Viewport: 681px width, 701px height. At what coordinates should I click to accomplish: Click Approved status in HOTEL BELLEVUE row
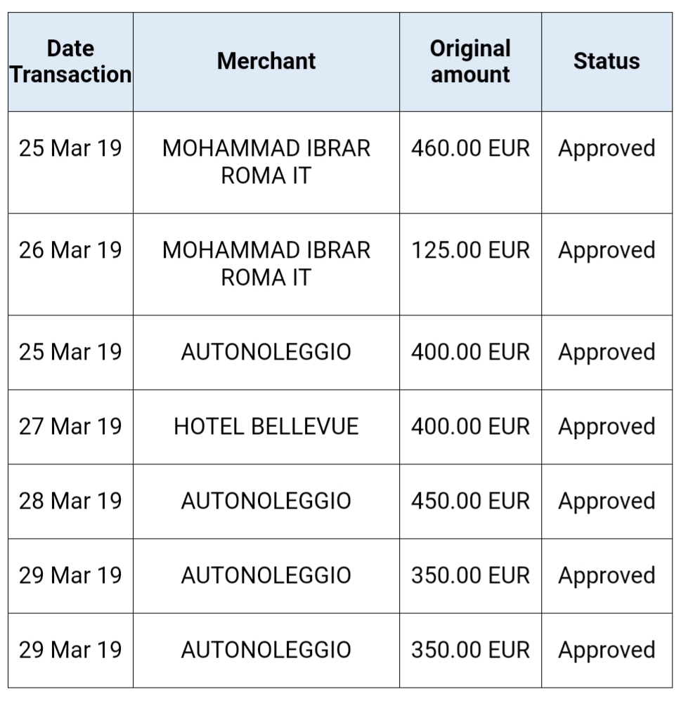click(607, 427)
